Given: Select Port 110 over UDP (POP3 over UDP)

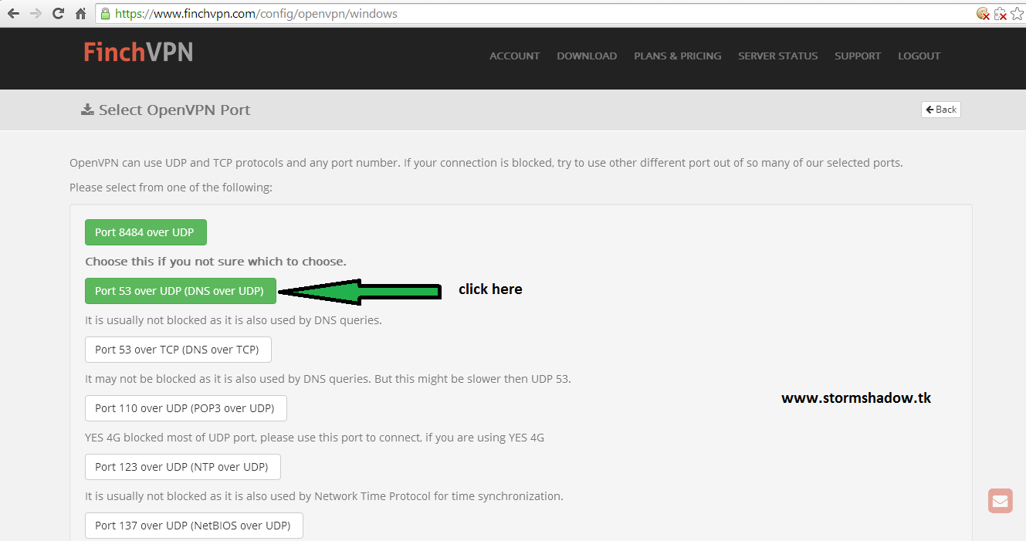Looking at the screenshot, I should tap(185, 408).
